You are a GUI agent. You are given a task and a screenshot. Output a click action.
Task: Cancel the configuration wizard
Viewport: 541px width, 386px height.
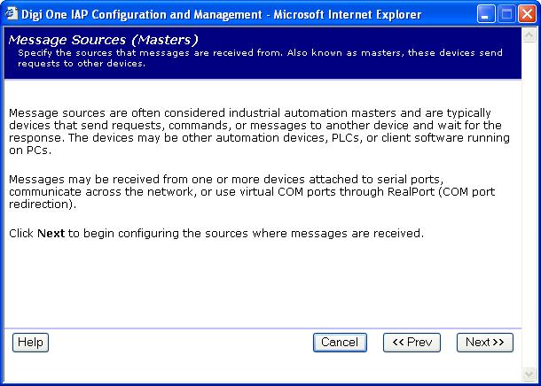340,343
